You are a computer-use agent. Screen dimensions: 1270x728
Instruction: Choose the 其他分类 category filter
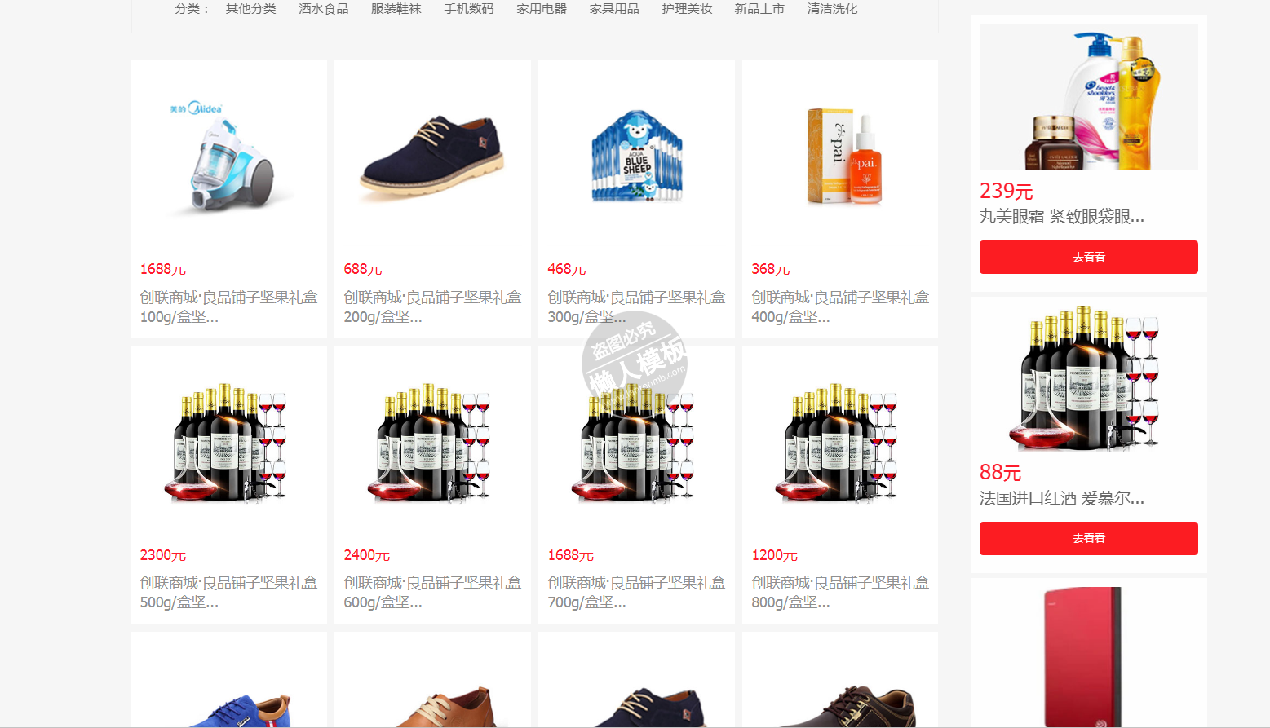pos(251,9)
